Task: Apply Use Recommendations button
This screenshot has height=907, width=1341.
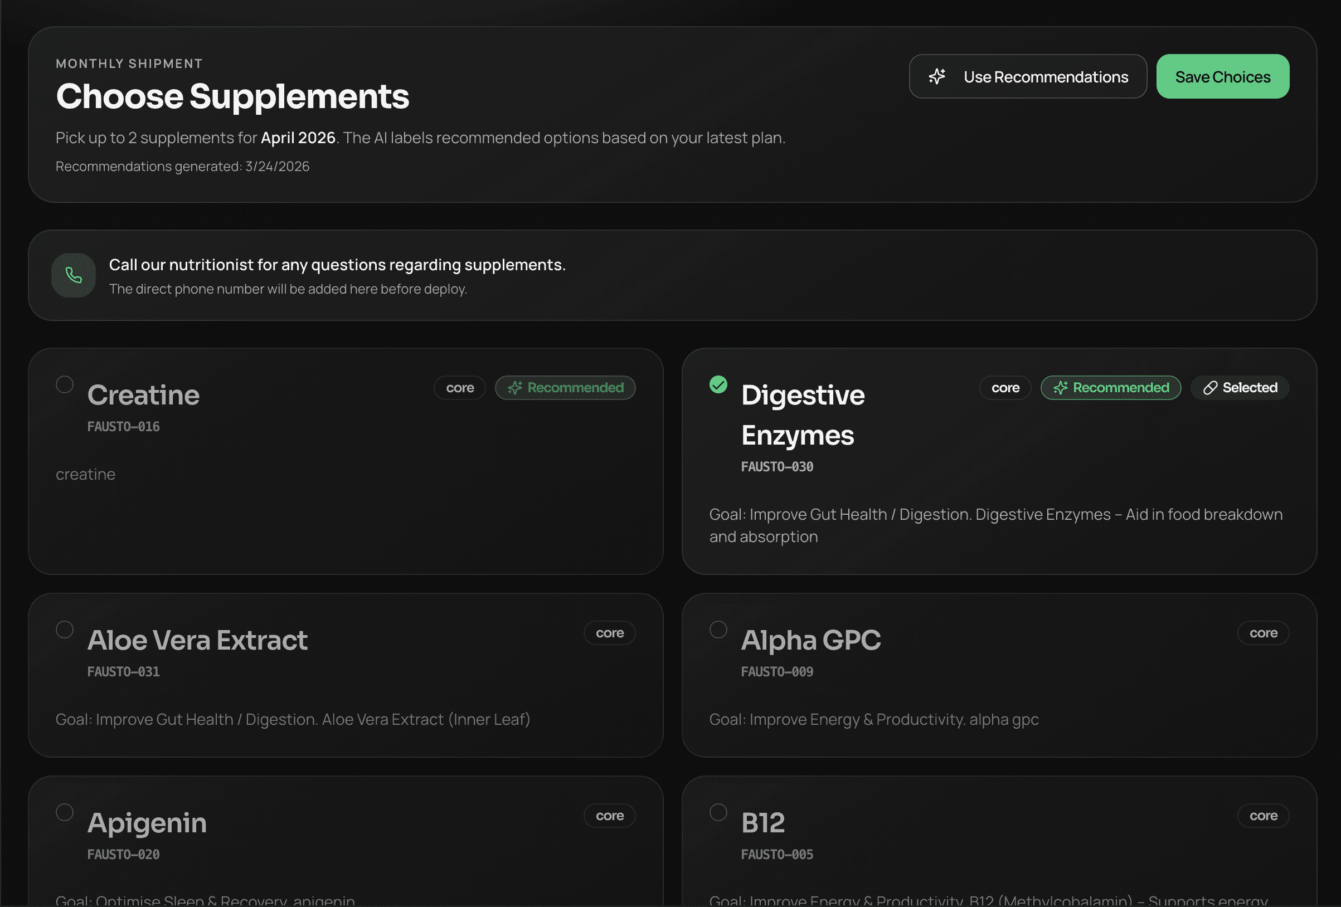Action: pyautogui.click(x=1027, y=77)
